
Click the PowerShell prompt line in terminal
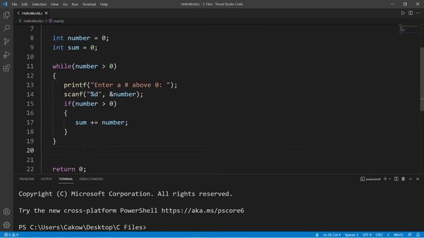click(x=82, y=227)
